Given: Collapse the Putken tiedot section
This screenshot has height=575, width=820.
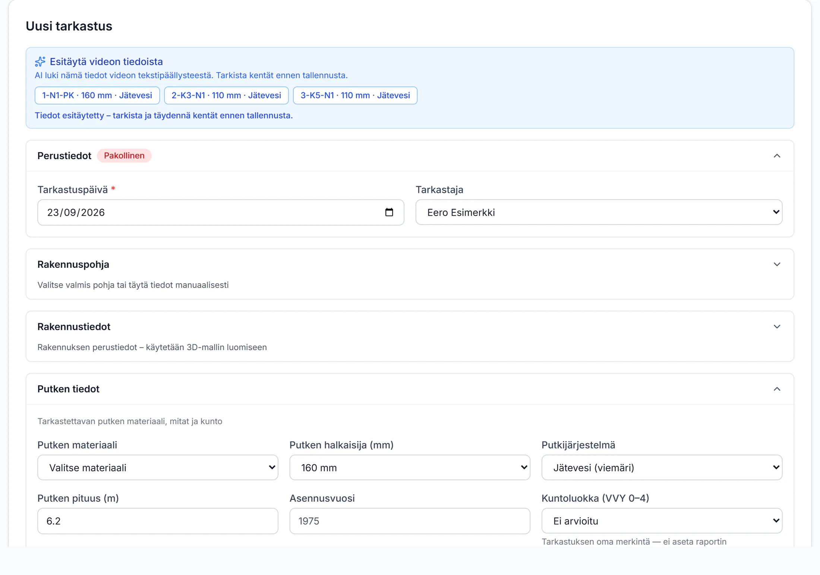Looking at the screenshot, I should pyautogui.click(x=777, y=389).
